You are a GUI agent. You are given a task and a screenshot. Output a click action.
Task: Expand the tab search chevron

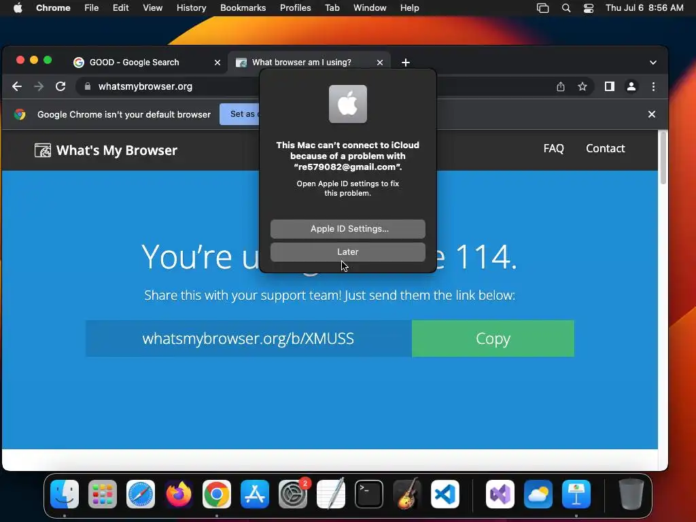pyautogui.click(x=653, y=63)
